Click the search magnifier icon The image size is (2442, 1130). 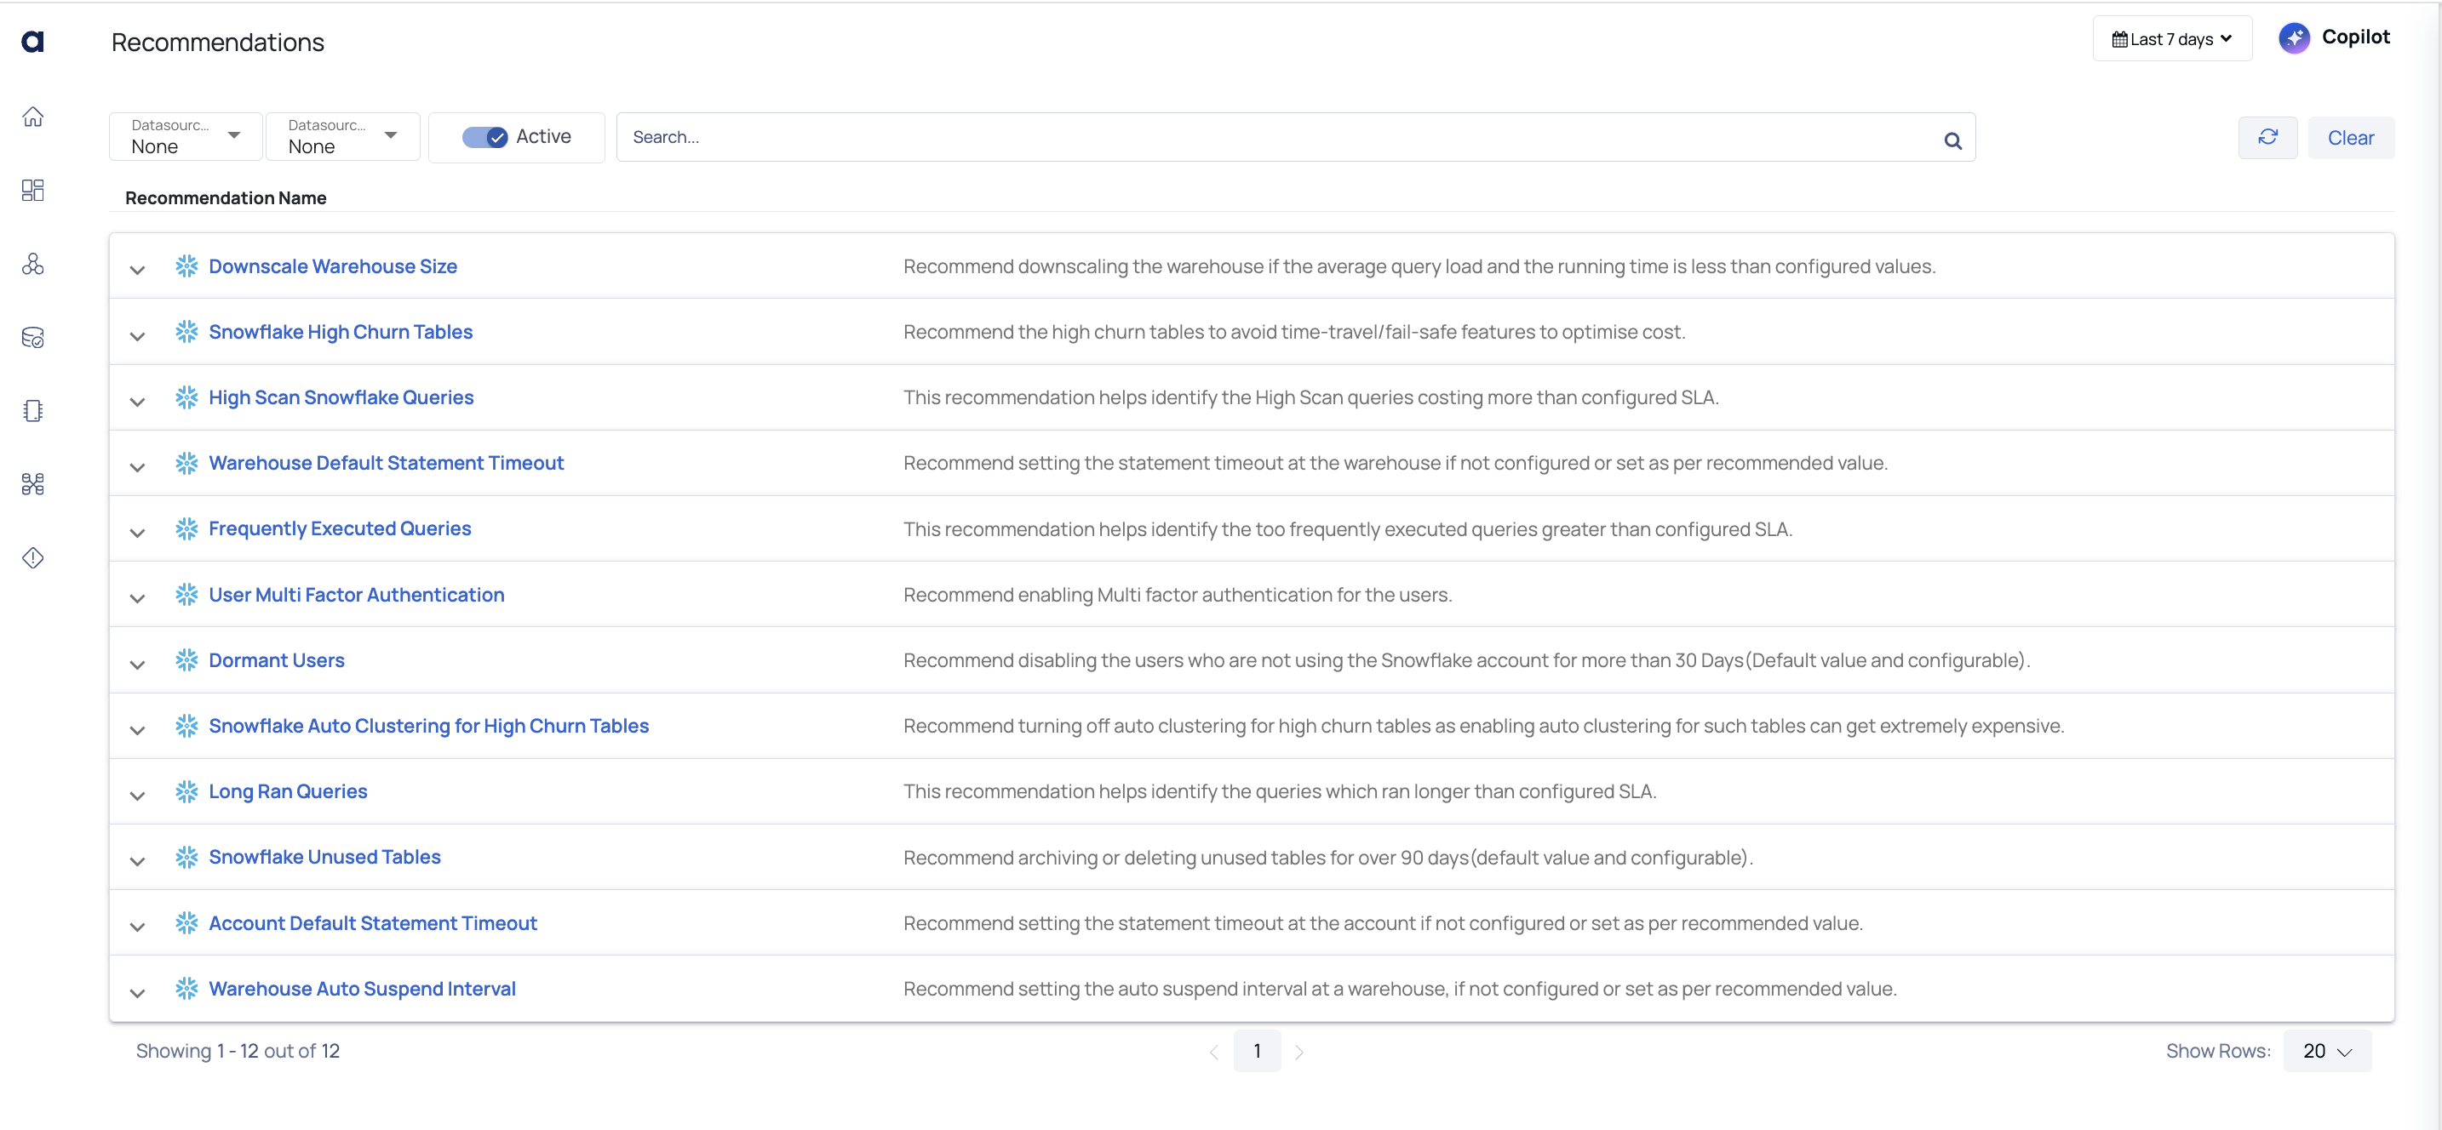(1953, 140)
